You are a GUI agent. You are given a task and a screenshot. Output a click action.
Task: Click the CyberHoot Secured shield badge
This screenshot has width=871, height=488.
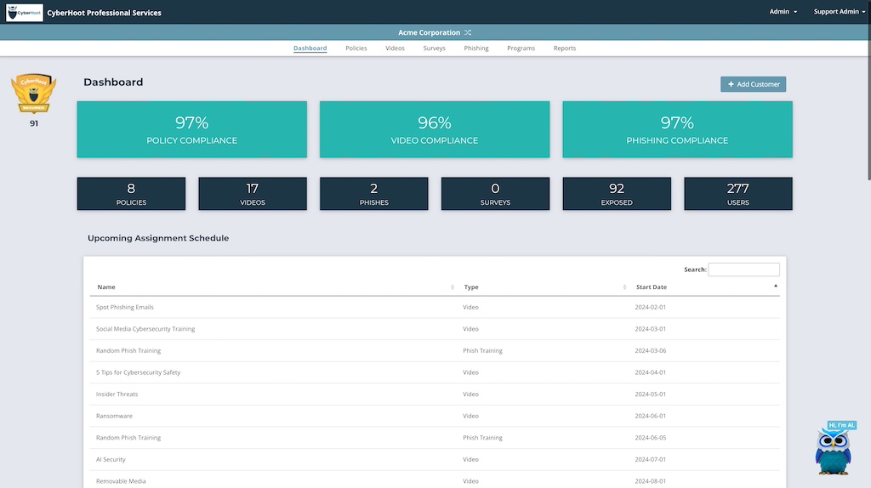[34, 94]
